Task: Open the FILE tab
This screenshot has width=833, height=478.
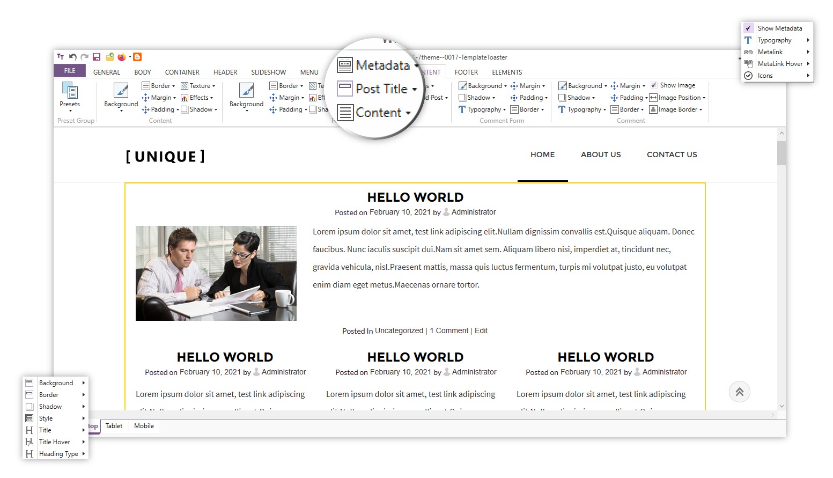Action: tap(70, 71)
